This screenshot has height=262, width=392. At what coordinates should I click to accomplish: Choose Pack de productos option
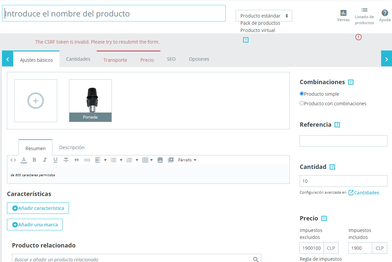tap(260, 23)
